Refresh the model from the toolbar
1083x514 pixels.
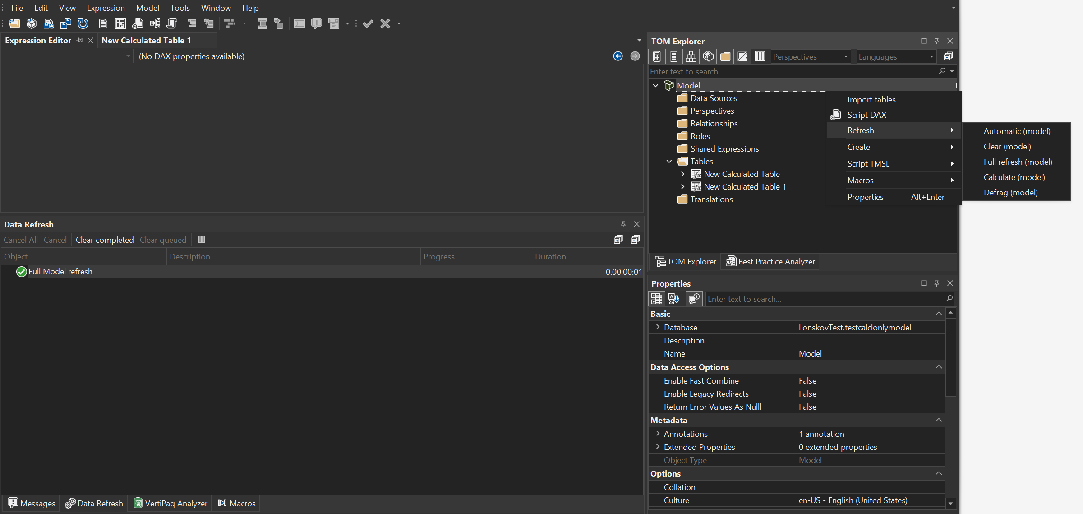pyautogui.click(x=83, y=23)
